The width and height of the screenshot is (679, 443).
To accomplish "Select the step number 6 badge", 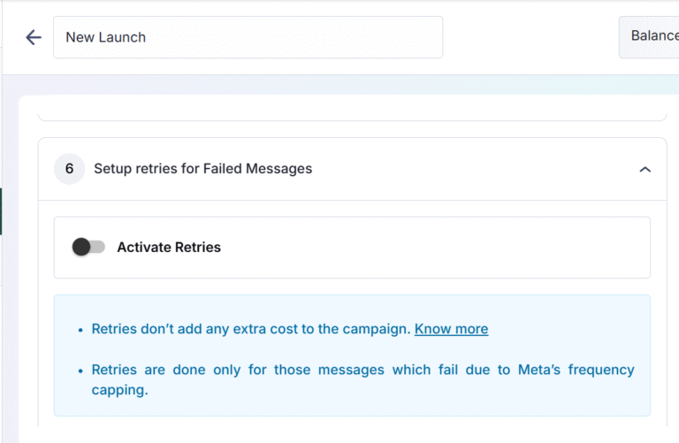I will point(69,169).
